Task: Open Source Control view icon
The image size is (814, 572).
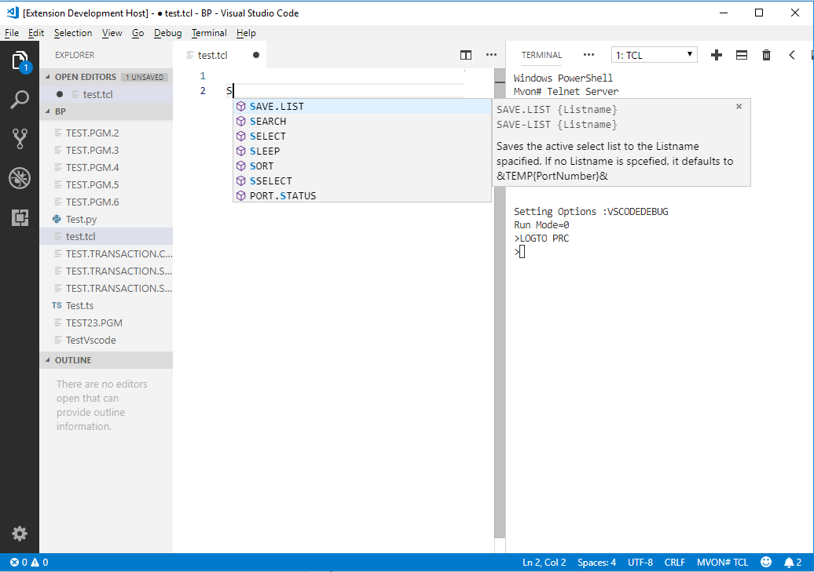Action: pos(20,138)
